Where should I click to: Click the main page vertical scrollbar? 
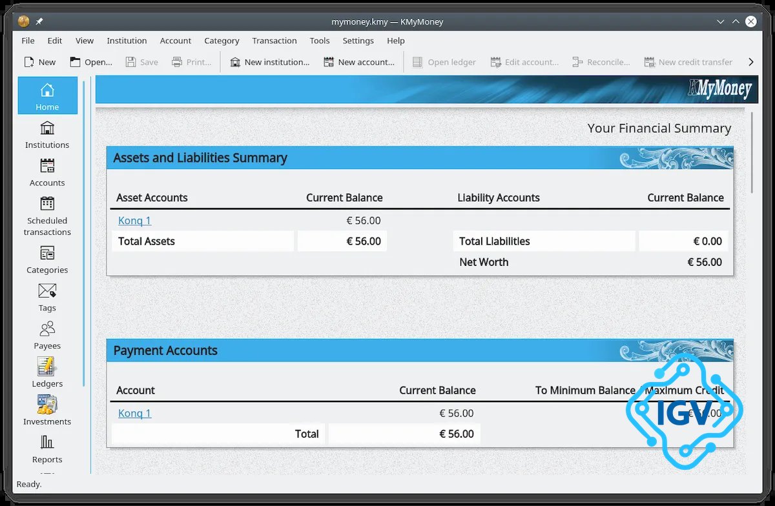click(751, 152)
